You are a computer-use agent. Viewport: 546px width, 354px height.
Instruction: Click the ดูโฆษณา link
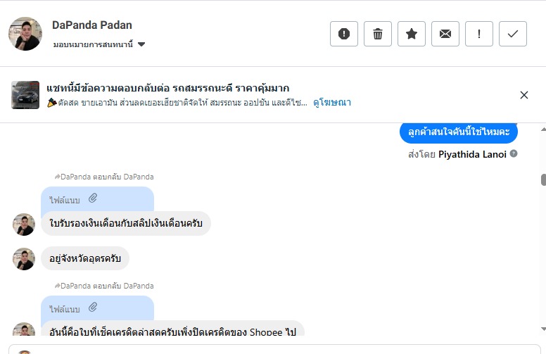[x=332, y=103]
